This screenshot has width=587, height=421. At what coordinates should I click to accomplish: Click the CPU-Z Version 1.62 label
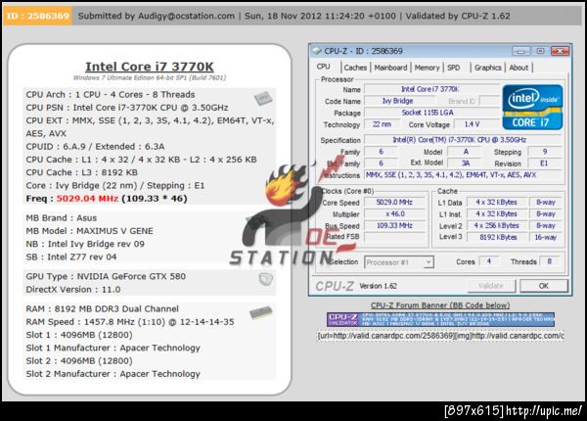tap(378, 286)
